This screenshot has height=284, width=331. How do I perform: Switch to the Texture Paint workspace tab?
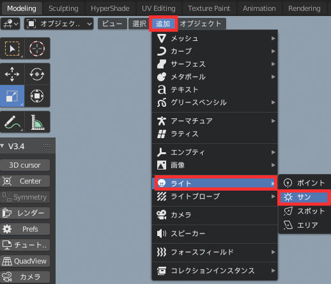(x=209, y=8)
